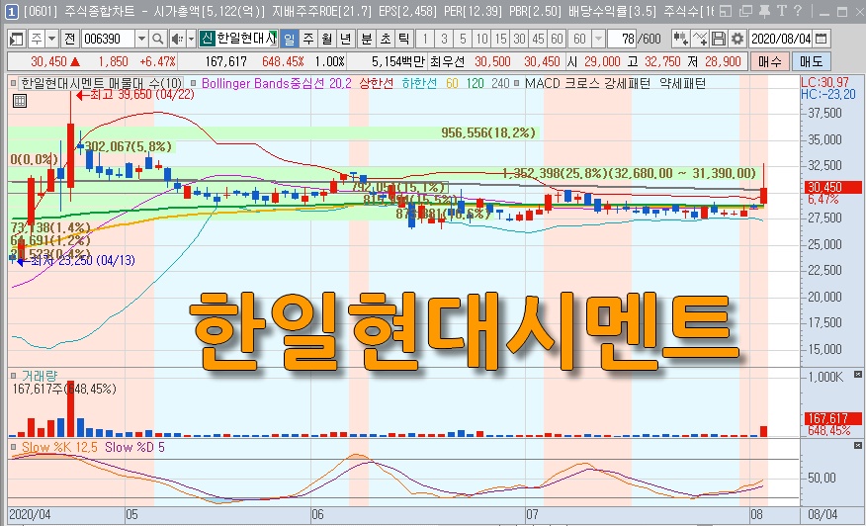Click the 최고 39,650 (04/22) marker
The width and height of the screenshot is (866, 526).
pos(135,95)
